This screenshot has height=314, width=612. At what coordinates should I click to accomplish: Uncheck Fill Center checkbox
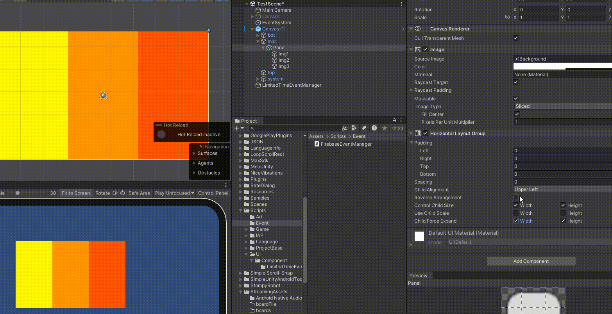tap(517, 114)
